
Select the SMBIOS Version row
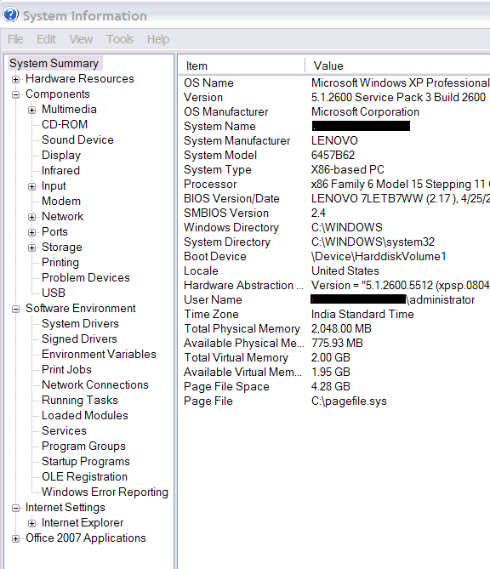[334, 213]
